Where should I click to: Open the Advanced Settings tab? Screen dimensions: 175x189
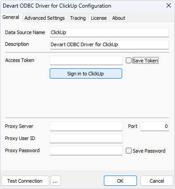pyautogui.click(x=45, y=18)
